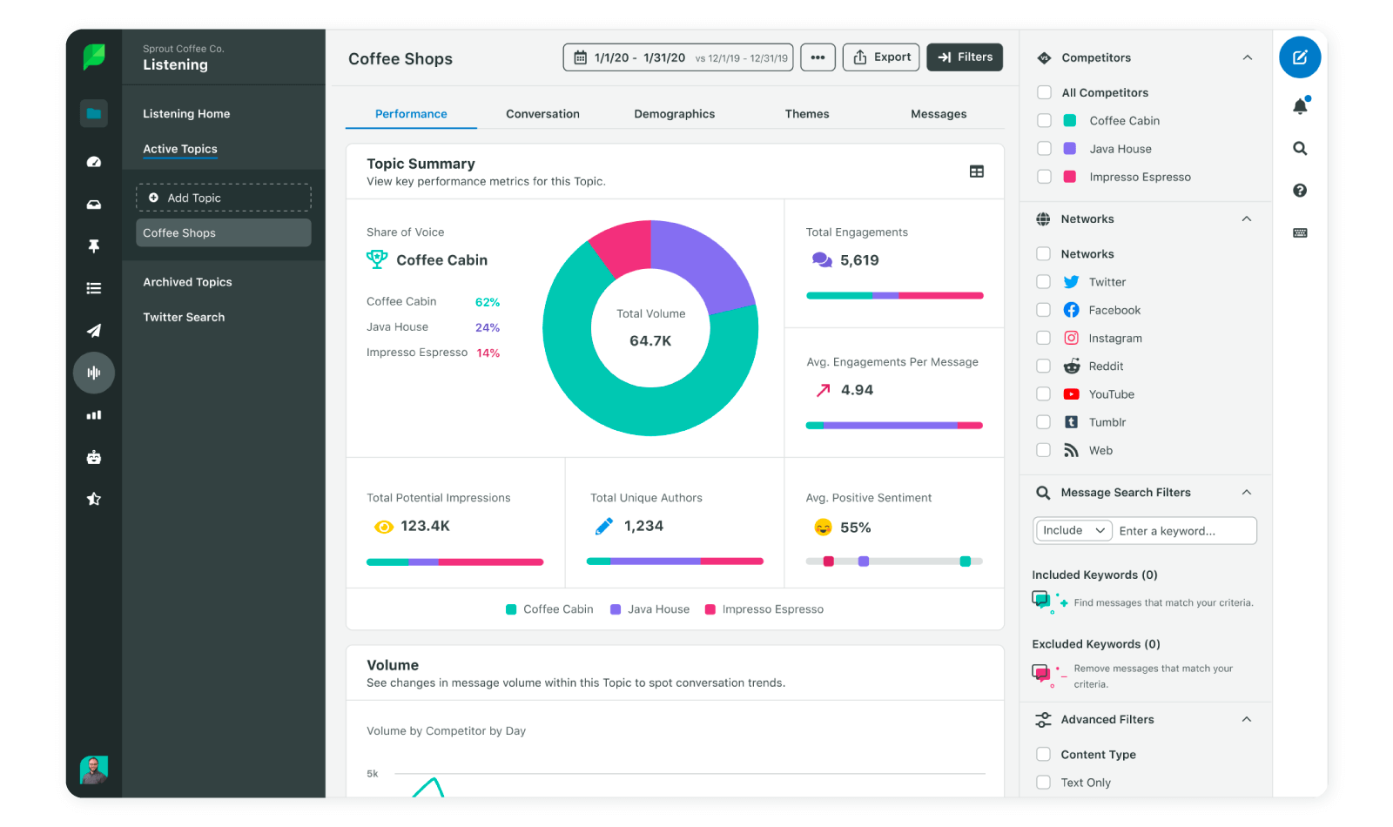Image resolution: width=1393 pixels, height=827 pixels.
Task: Open the Reports bar chart icon
Action: click(93, 414)
